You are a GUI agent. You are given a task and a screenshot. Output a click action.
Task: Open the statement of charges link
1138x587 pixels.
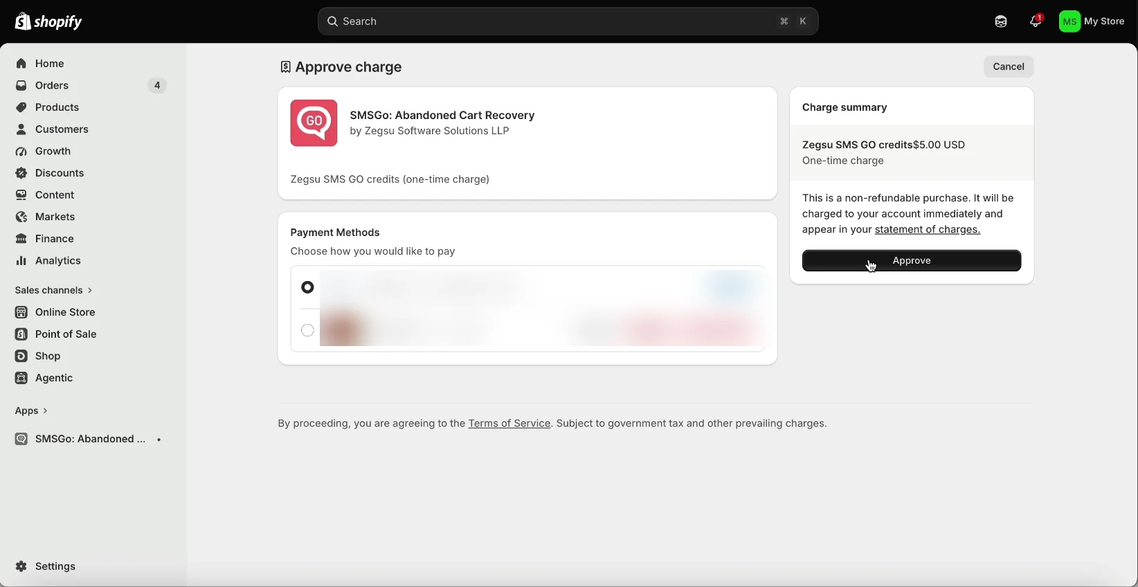[x=928, y=230]
